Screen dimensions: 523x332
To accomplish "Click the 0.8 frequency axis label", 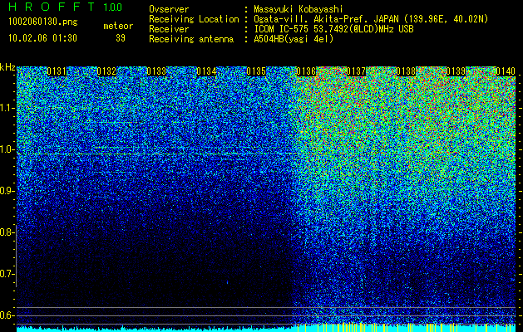I will pyautogui.click(x=6, y=232).
